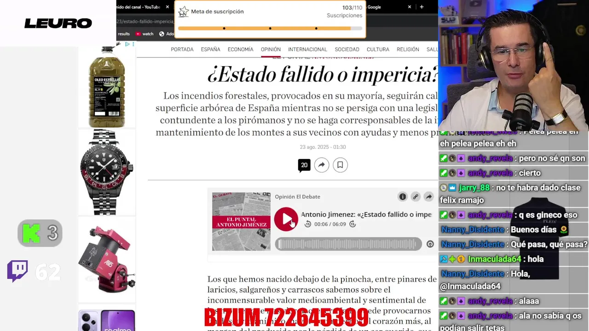Click 'Opinión El Debate' player label

[x=297, y=197]
